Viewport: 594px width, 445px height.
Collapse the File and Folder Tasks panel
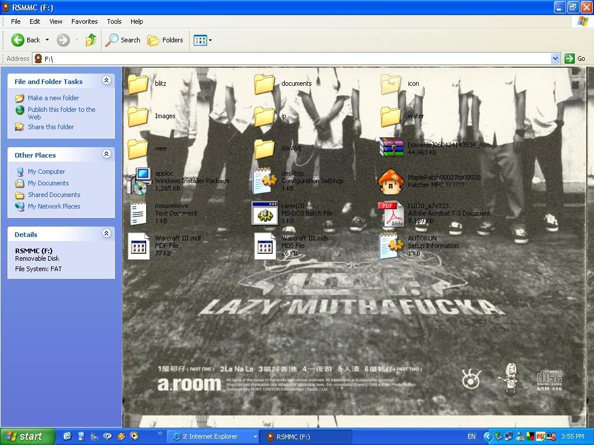pos(107,80)
